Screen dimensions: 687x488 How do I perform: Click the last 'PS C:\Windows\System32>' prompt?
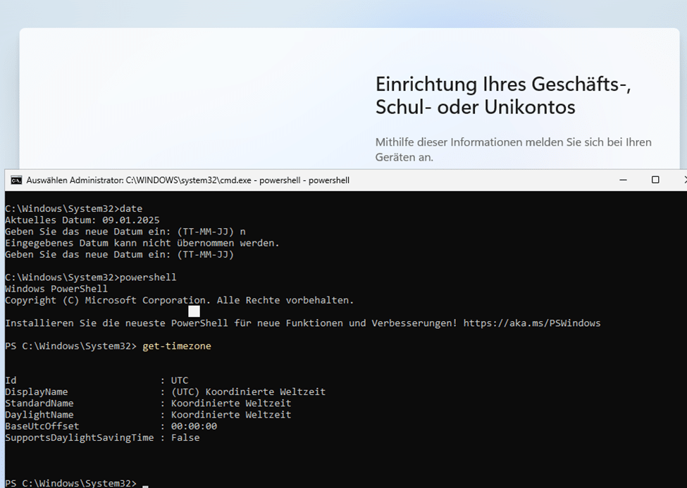[71, 483]
